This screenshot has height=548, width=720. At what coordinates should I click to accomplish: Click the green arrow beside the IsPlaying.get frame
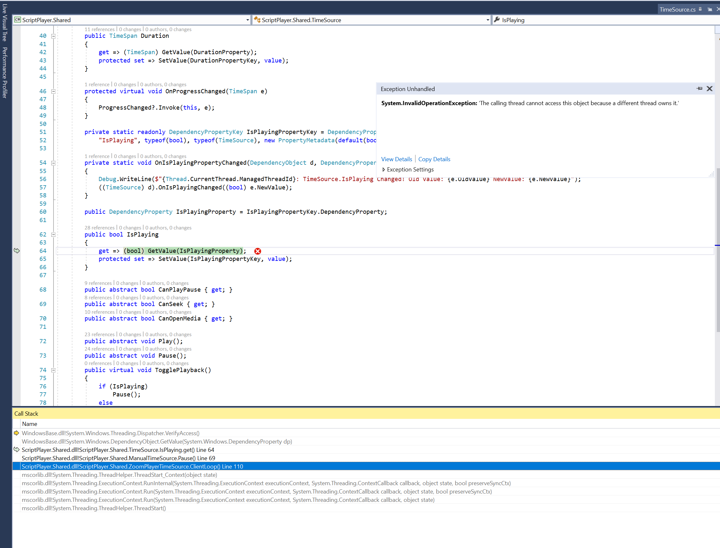16,450
